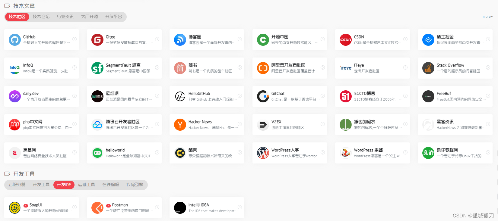498x221 pixels.
Task: Switch to the 技术论坛 tab
Action: tap(41, 17)
